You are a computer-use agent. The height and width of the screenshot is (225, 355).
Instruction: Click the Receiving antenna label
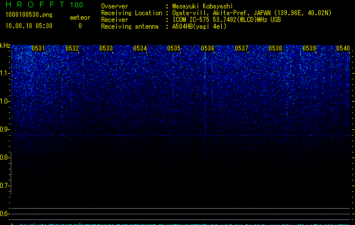coord(130,26)
